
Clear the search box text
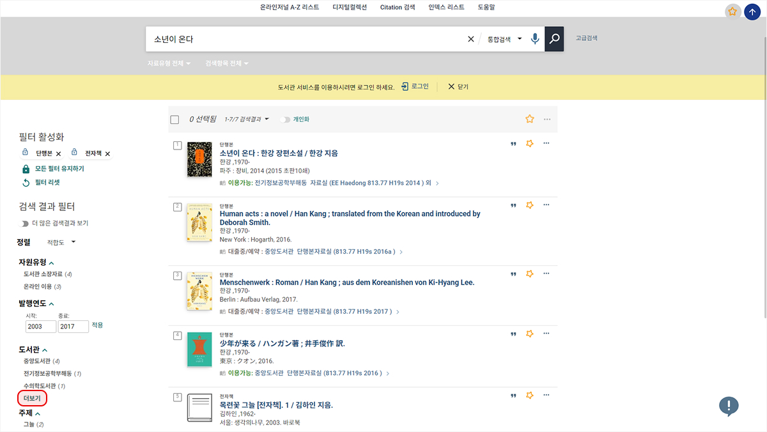(471, 39)
